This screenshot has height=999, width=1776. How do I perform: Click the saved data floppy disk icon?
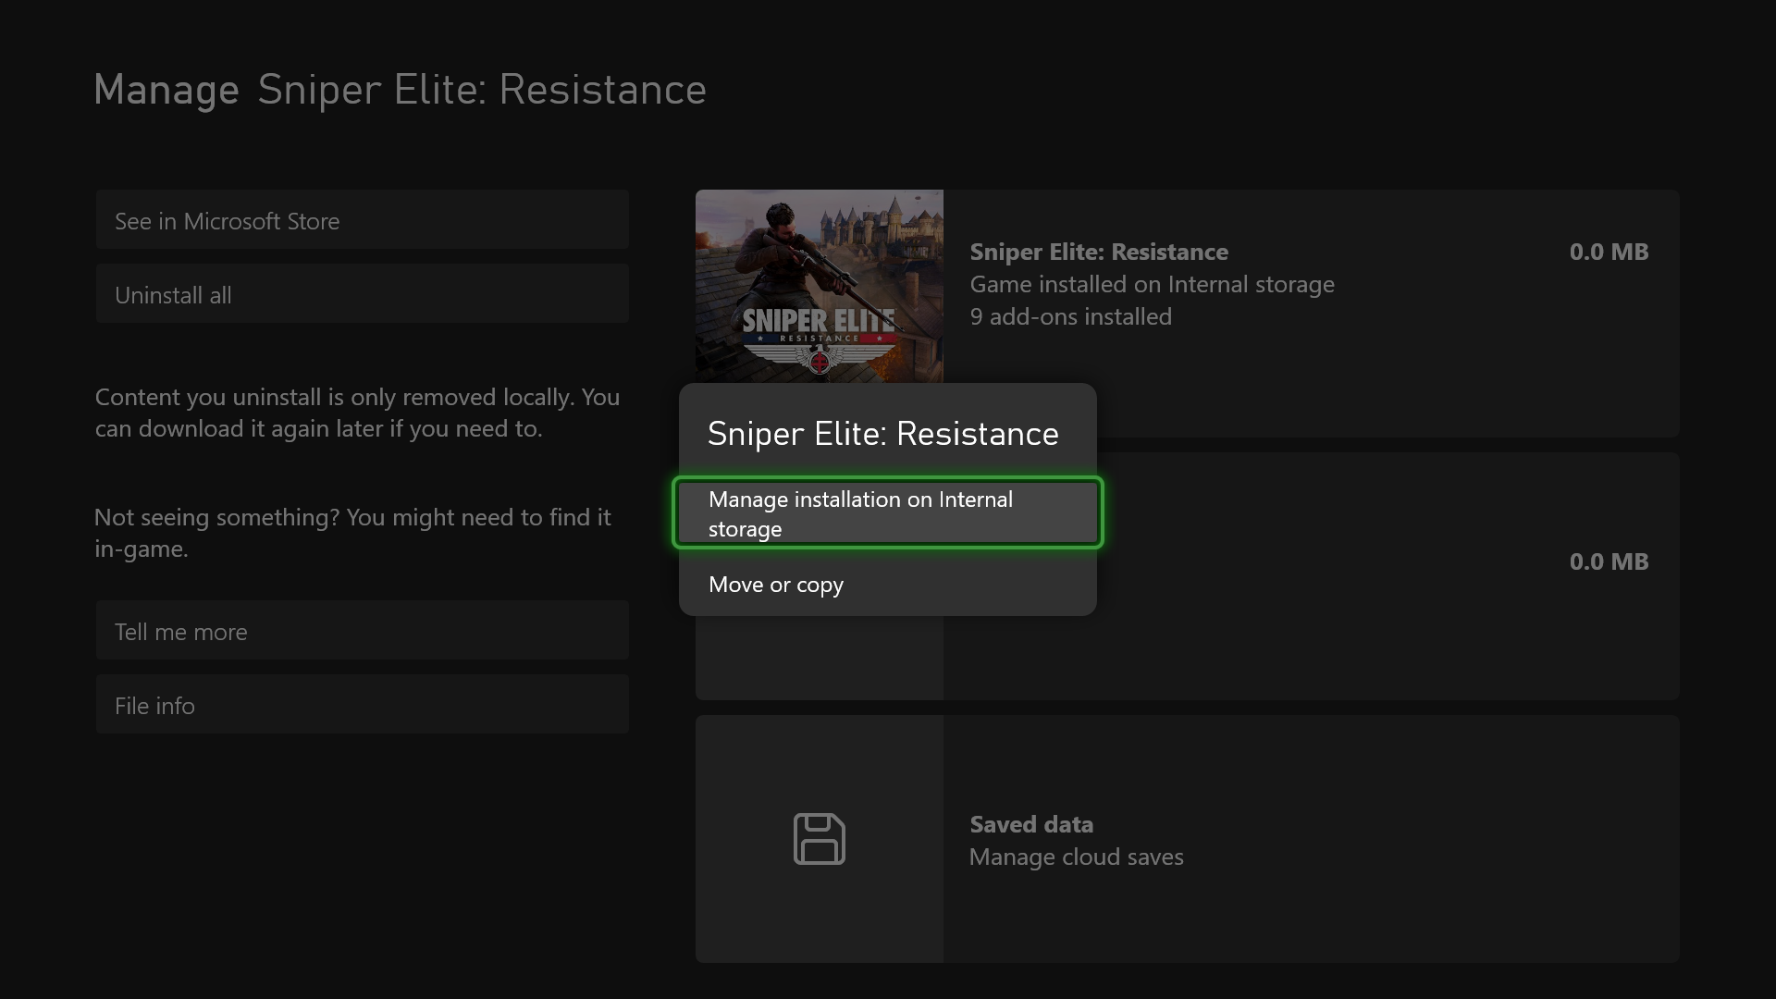click(x=820, y=839)
